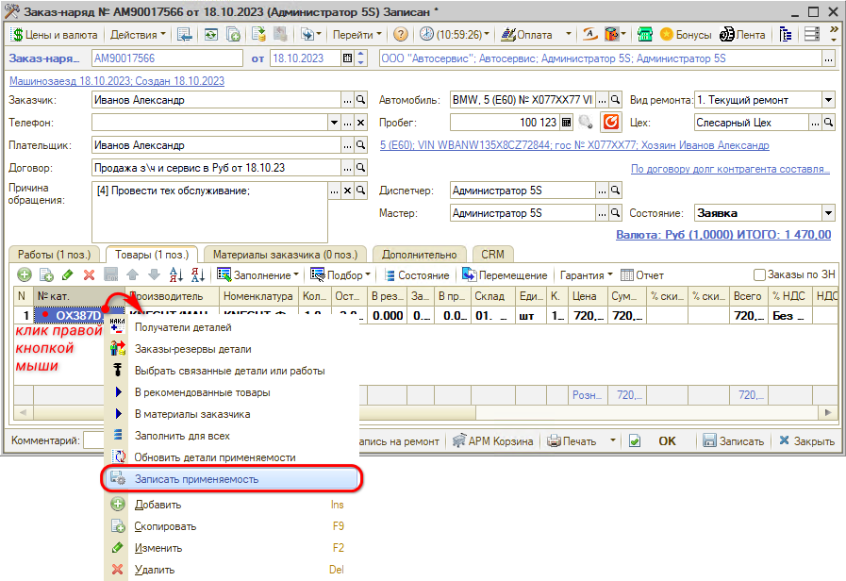Click Закрыть close button

[806, 441]
